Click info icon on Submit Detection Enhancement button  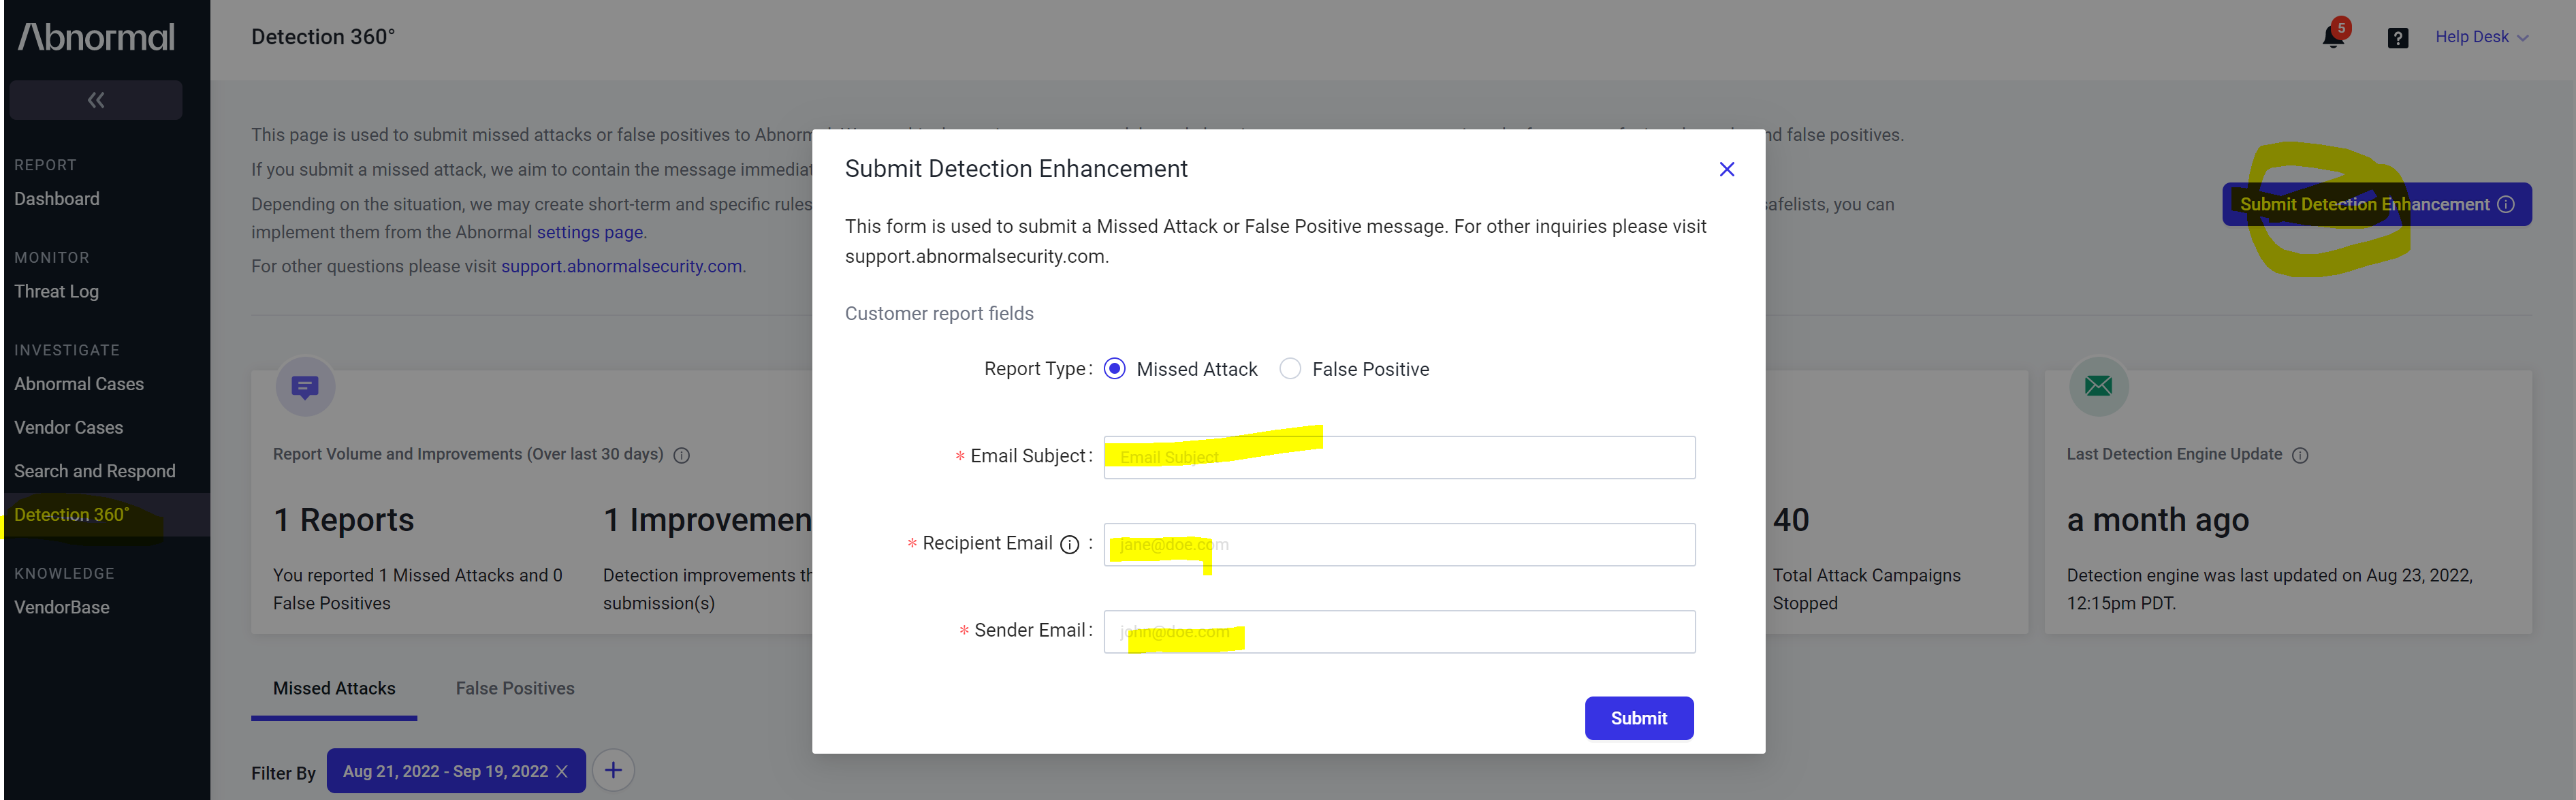(x=2506, y=204)
